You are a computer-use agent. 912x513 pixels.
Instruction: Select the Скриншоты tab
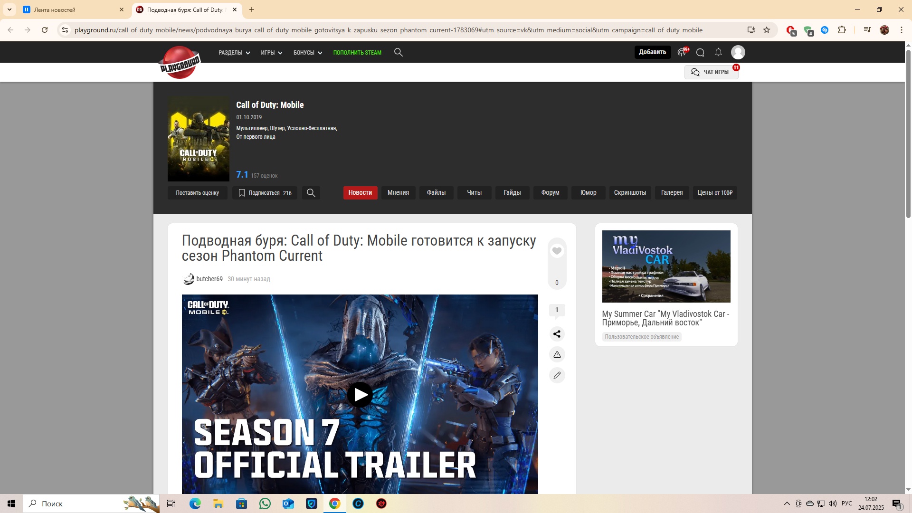pos(630,193)
